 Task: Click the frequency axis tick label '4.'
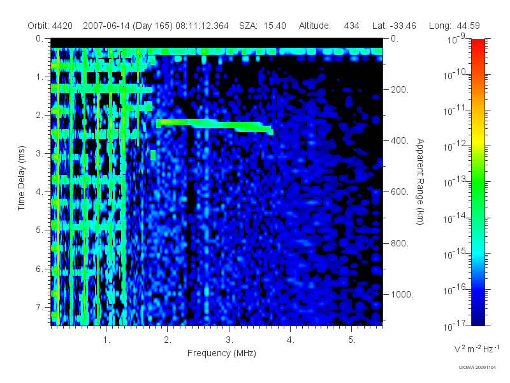click(291, 340)
